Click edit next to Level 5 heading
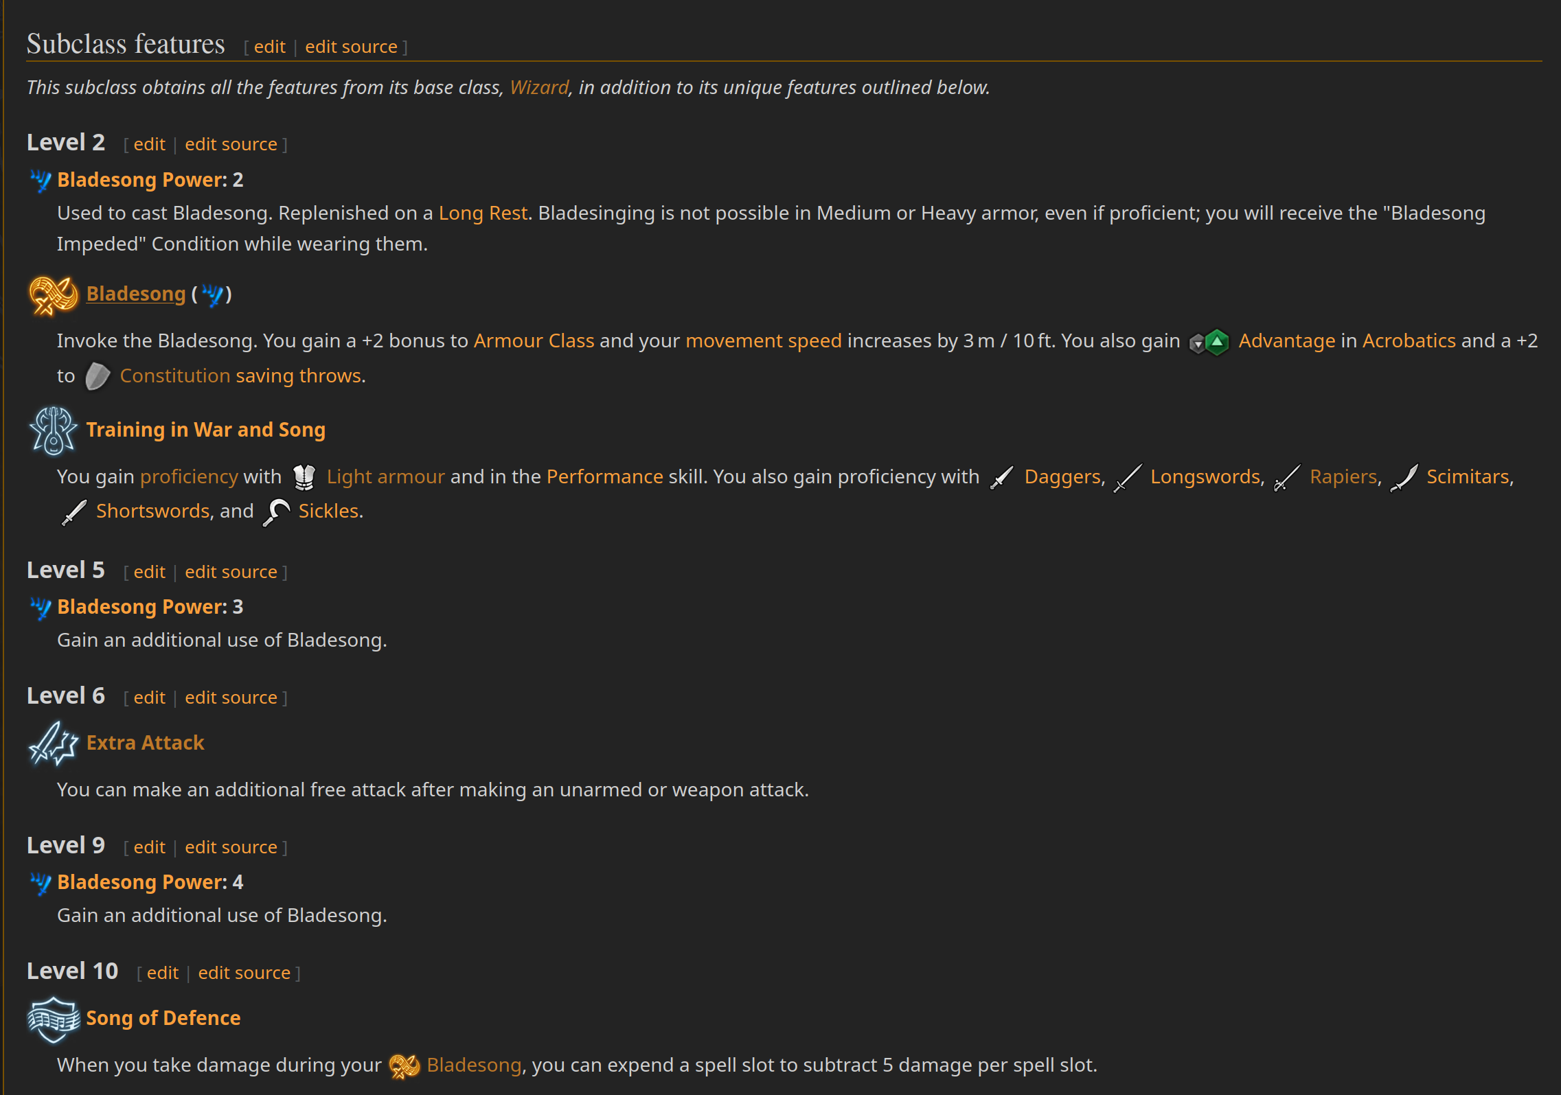This screenshot has height=1095, width=1561. tap(150, 572)
